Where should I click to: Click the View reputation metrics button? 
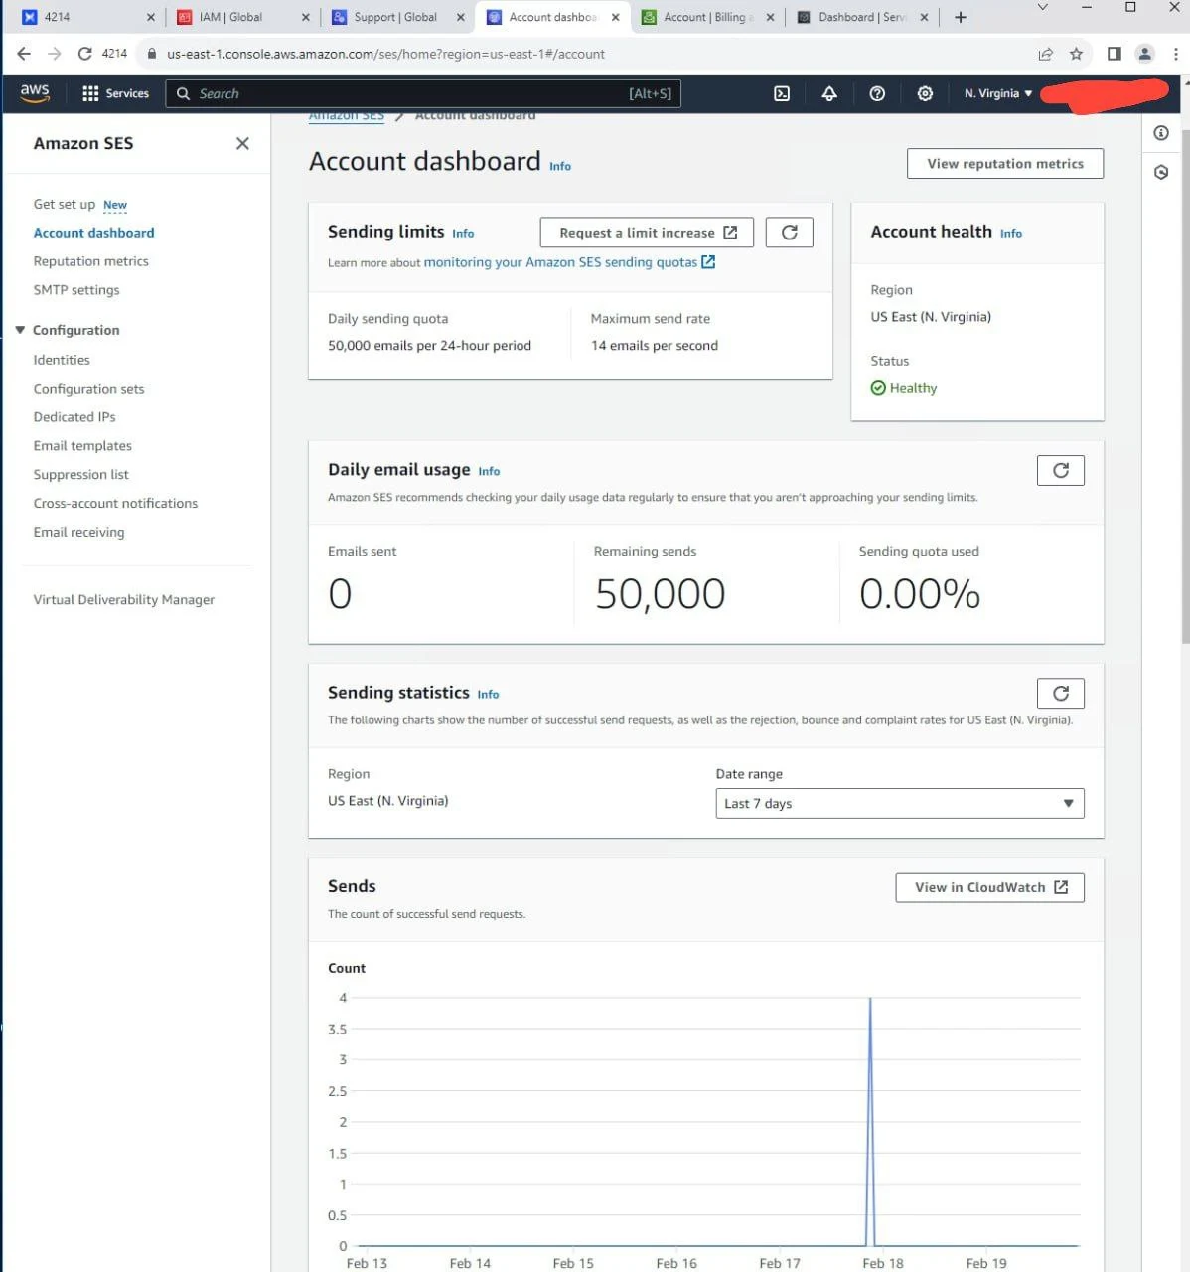(x=1005, y=164)
